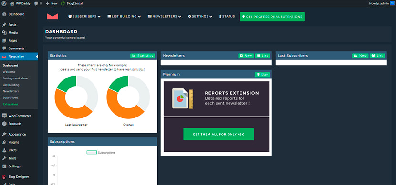Select Dashboard in Newsletter submenu
Viewport: 396px width, 185px height.
(10, 66)
